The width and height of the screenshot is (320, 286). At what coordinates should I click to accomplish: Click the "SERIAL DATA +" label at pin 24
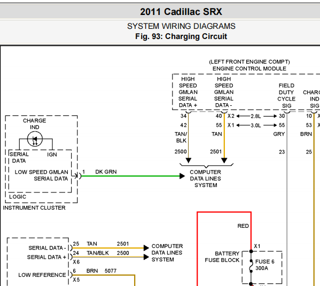point(46,257)
